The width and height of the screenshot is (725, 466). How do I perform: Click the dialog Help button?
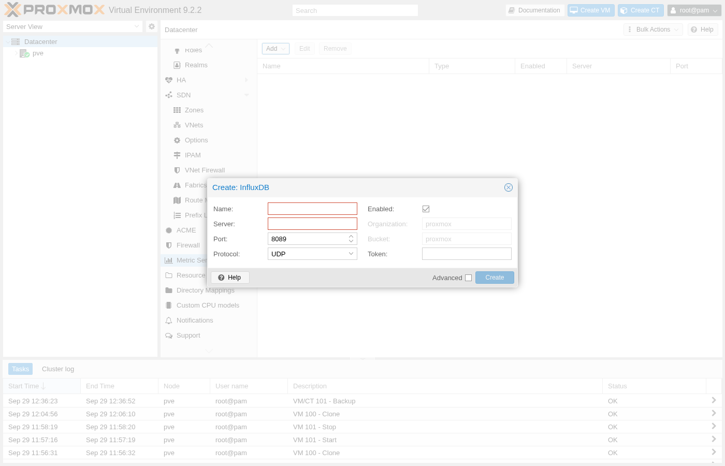(x=230, y=278)
